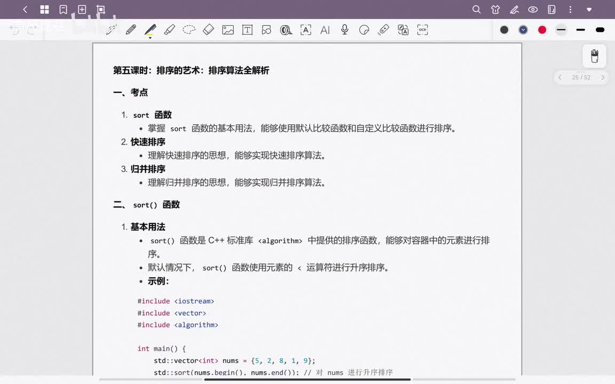Choose the selected navy blue pen color
This screenshot has height=384, width=615.
pos(523,30)
